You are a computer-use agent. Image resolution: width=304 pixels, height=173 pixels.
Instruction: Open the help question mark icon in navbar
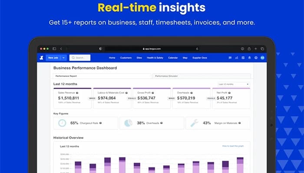pyautogui.click(x=256, y=58)
